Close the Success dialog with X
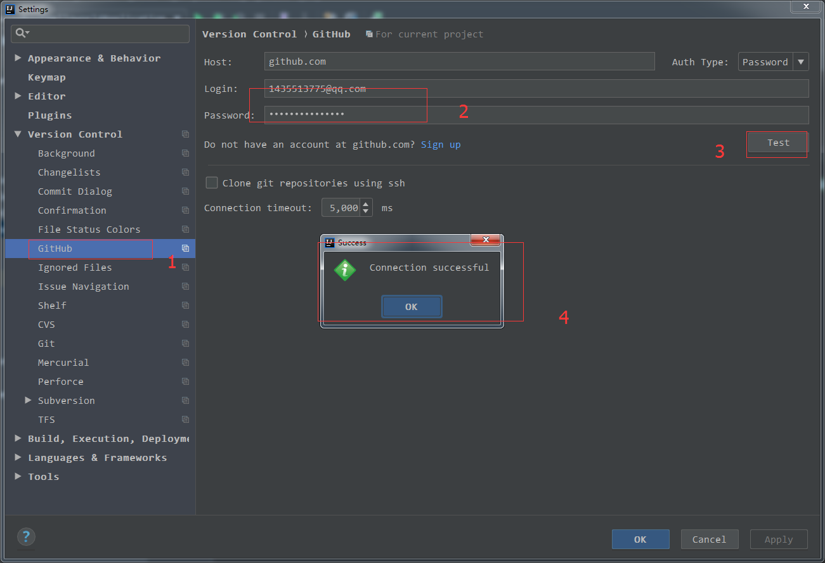Image resolution: width=825 pixels, height=563 pixels. [x=486, y=240]
